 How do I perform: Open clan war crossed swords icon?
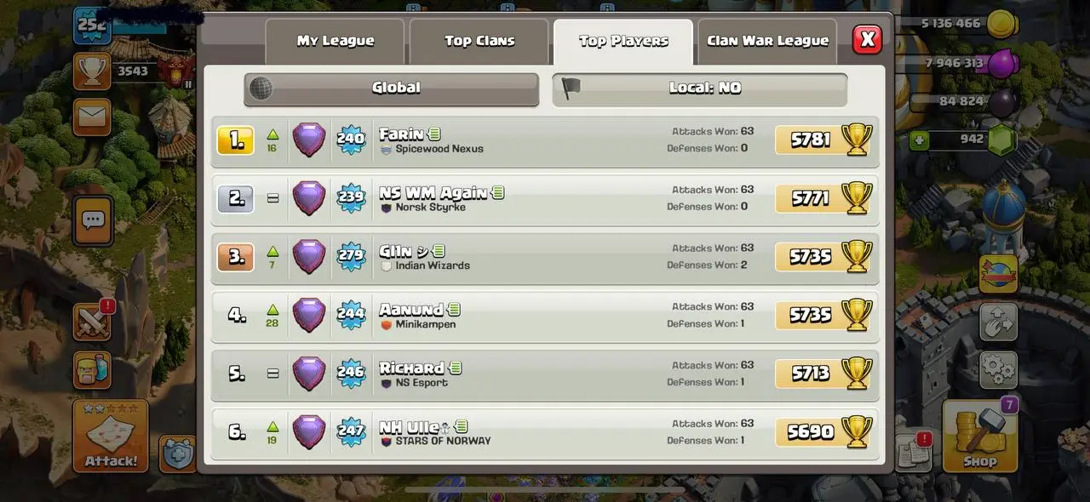(92, 322)
